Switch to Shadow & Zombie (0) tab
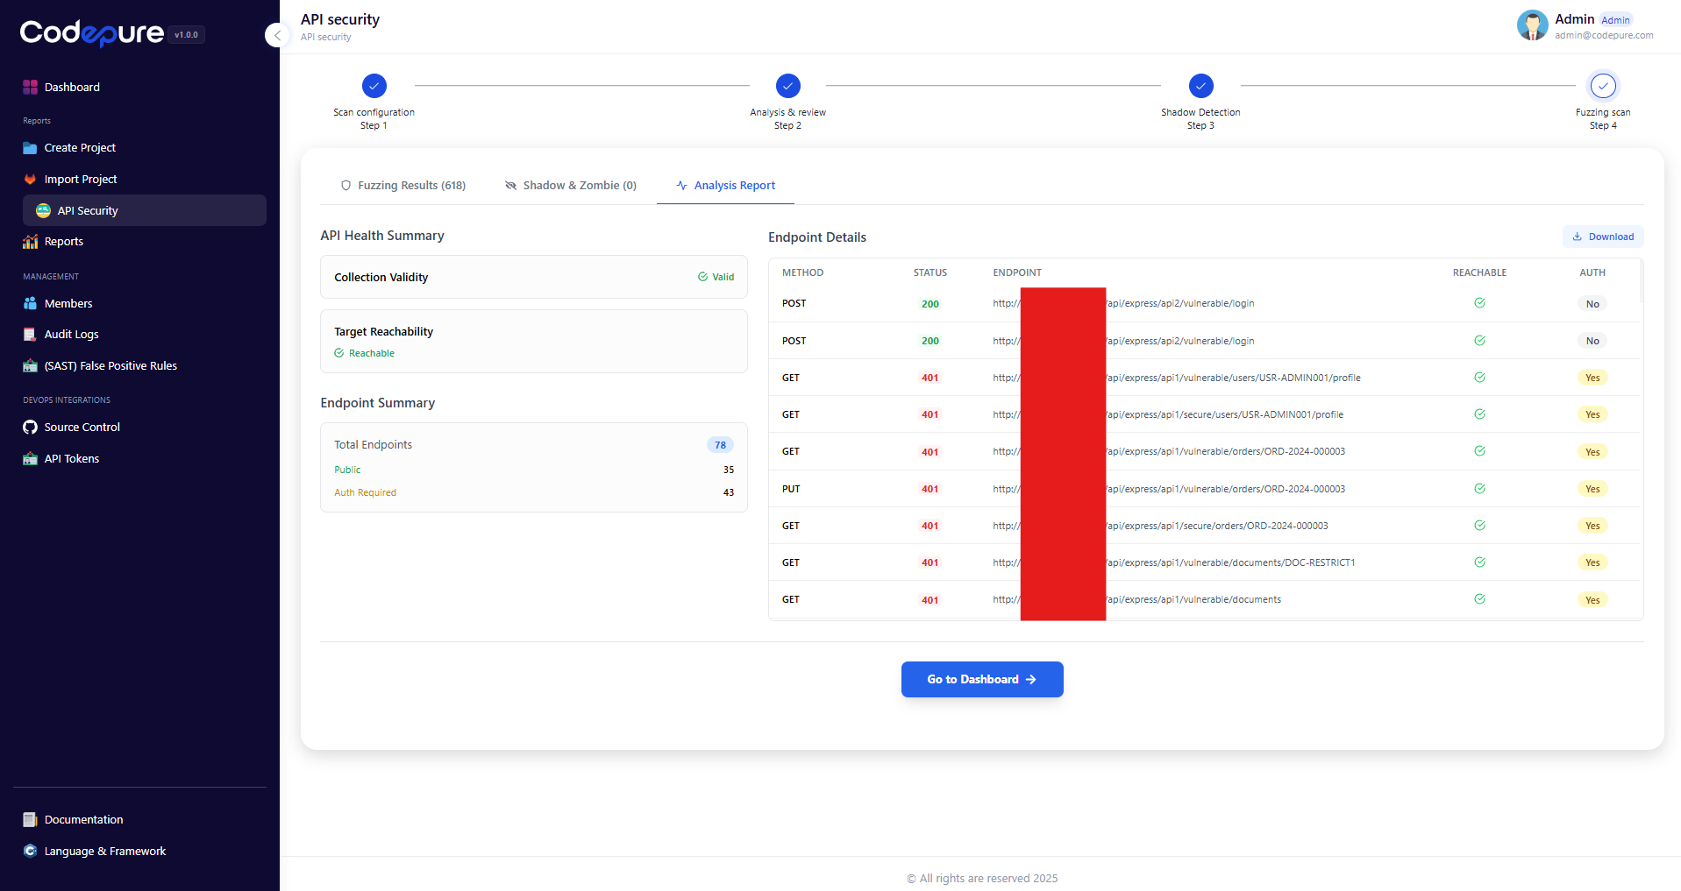 tap(571, 186)
